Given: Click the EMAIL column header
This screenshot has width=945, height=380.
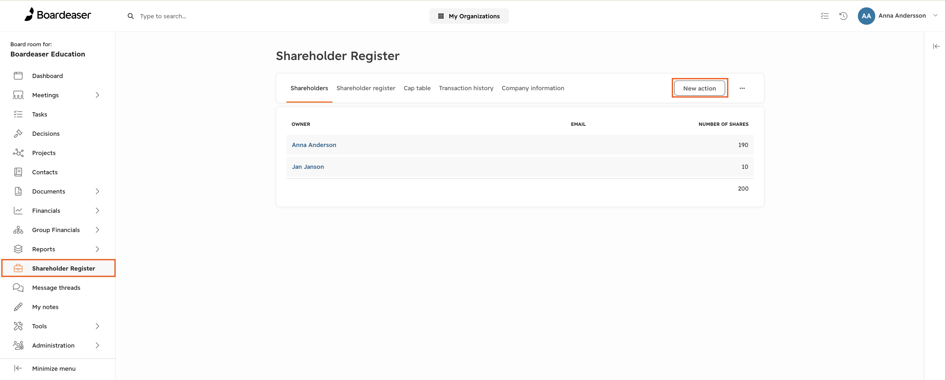Looking at the screenshot, I should 578,124.
